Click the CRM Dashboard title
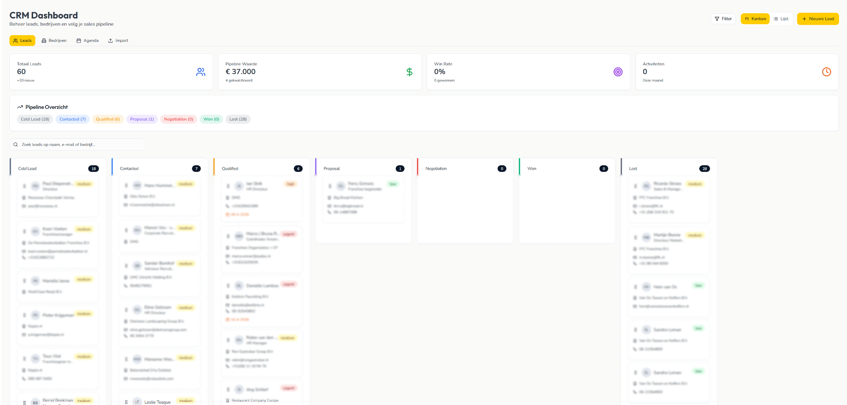847x405 pixels. tap(44, 15)
